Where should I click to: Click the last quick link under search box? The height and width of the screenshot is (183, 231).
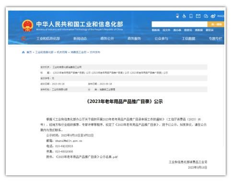[x=209, y=30]
